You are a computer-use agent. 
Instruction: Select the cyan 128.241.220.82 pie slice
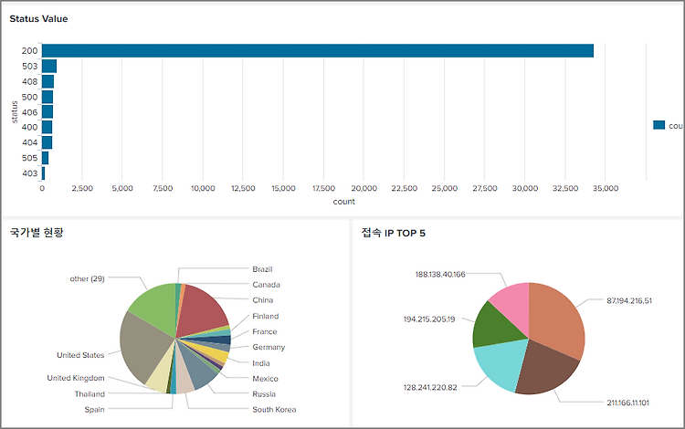click(x=502, y=364)
